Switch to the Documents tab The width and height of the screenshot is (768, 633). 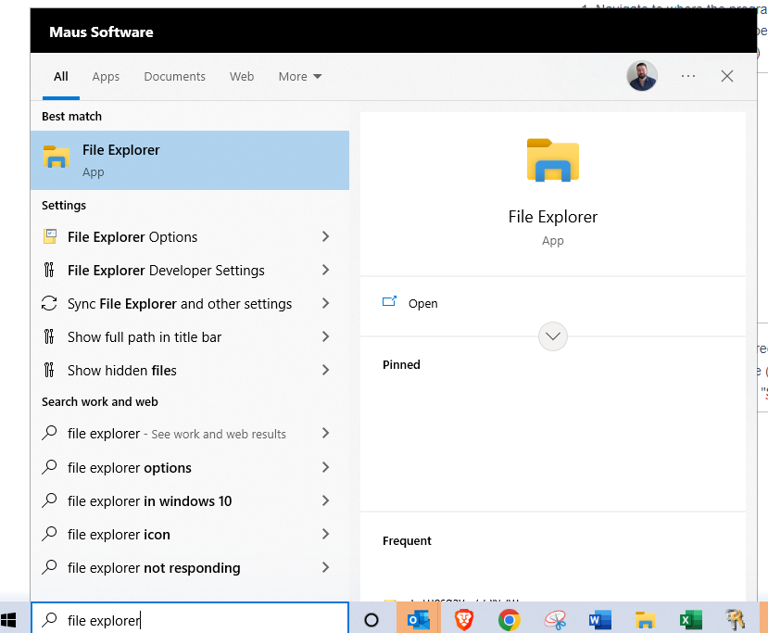pyautogui.click(x=174, y=76)
